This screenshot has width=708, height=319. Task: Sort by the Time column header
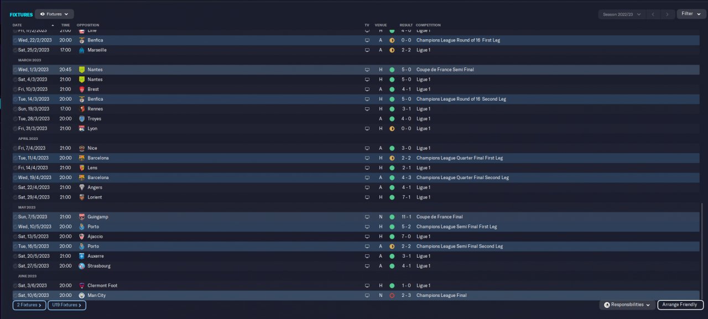click(65, 25)
